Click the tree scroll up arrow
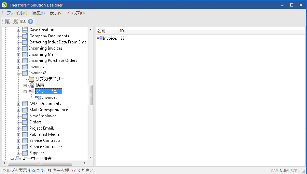Image resolution: width=307 pixels, height=174 pixels. click(x=90, y=30)
